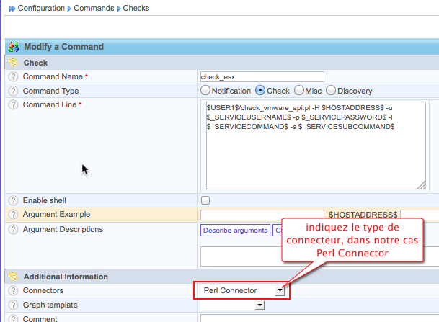Click the Describe arguments button

click(x=235, y=231)
